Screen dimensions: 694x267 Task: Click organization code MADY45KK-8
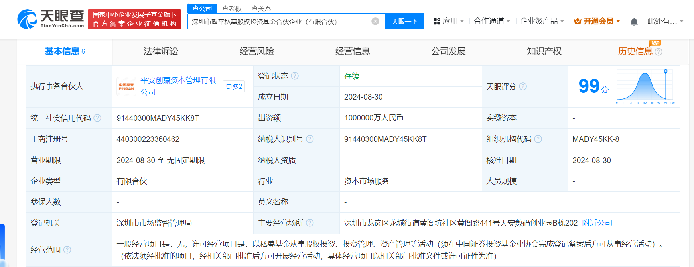tap(596, 139)
